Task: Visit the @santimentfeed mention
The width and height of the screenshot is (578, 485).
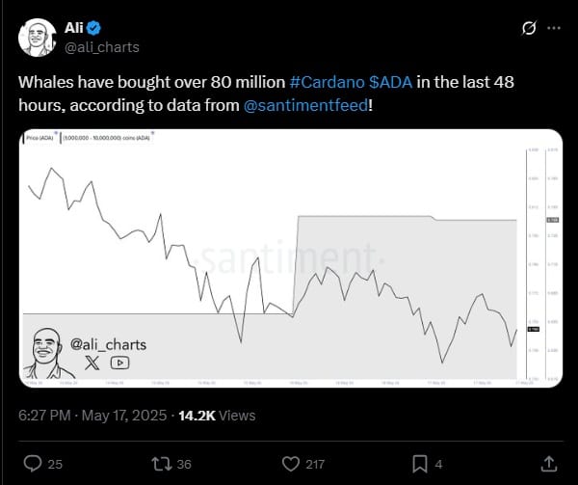Action: [x=304, y=104]
